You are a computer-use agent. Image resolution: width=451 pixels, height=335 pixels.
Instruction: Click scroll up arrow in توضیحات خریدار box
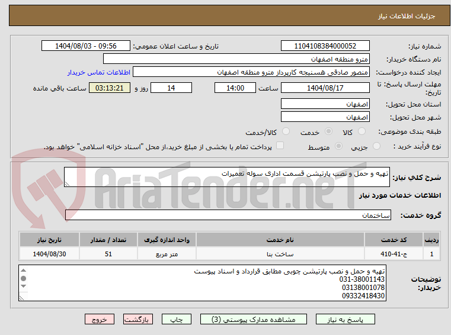24,270
